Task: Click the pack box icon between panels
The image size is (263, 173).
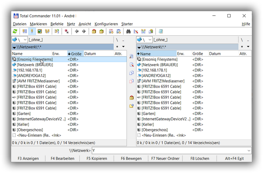Action: click(131, 98)
